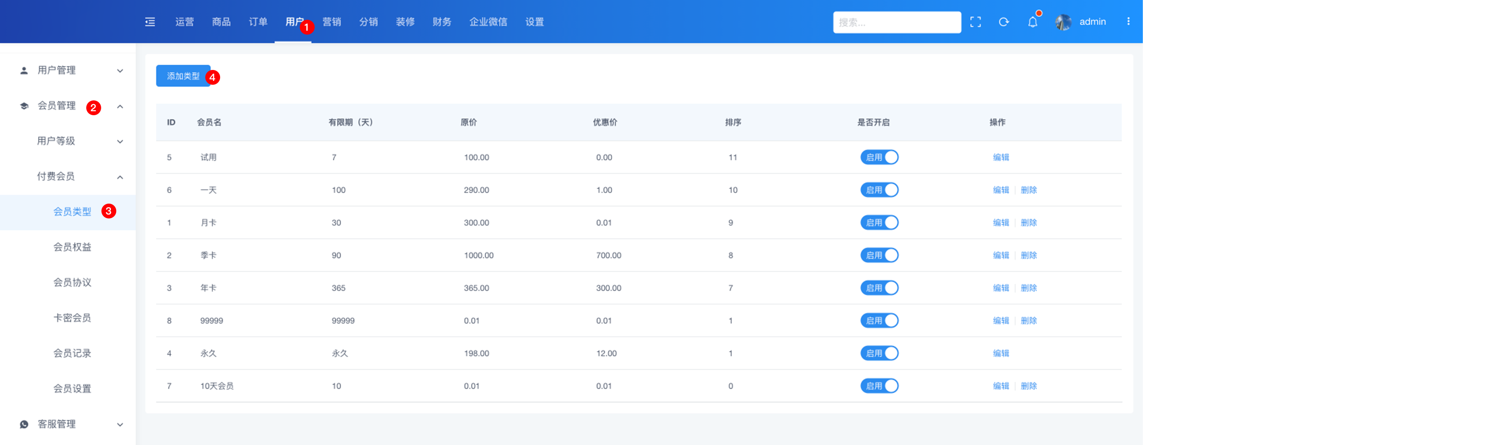Click the refresh icon in header
This screenshot has height=445, width=1498.
(x=1003, y=22)
